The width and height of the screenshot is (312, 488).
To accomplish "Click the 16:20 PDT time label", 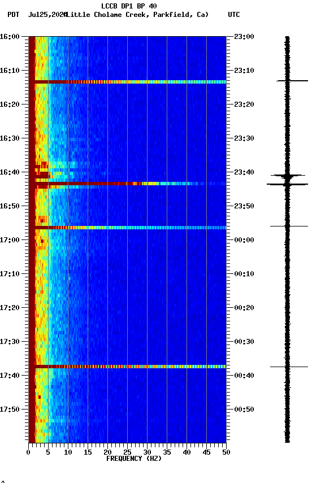I will click(10, 104).
